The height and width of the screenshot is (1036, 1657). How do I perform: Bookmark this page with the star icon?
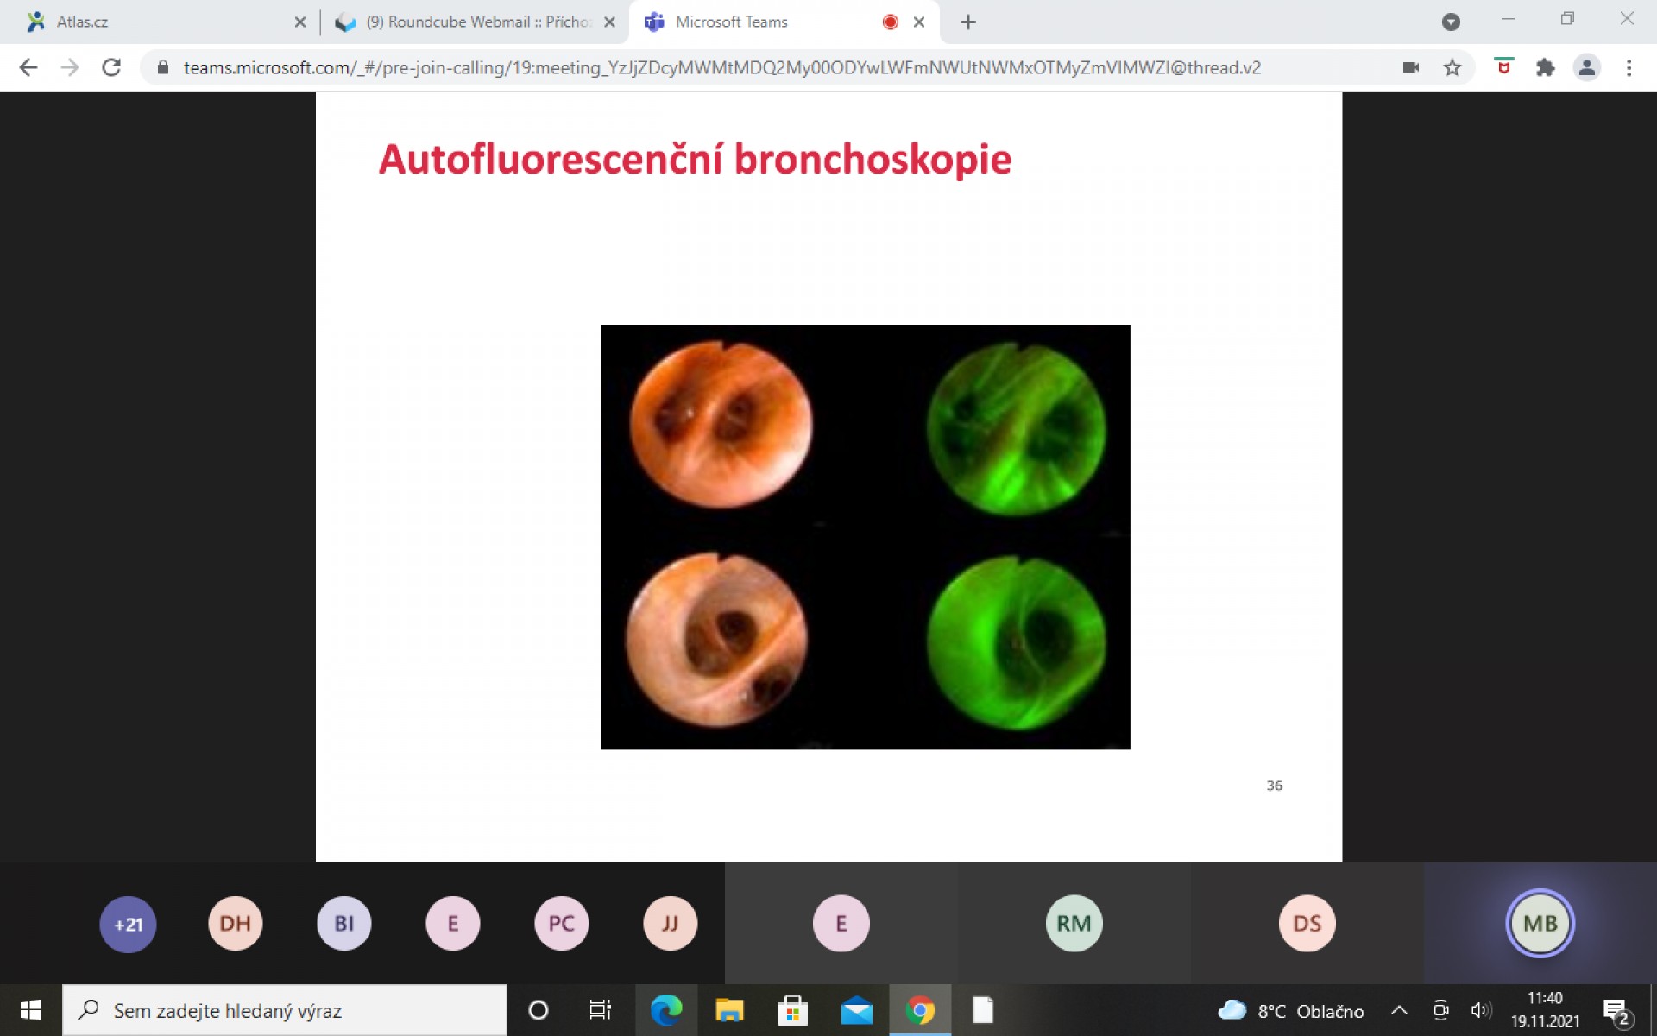(1452, 67)
